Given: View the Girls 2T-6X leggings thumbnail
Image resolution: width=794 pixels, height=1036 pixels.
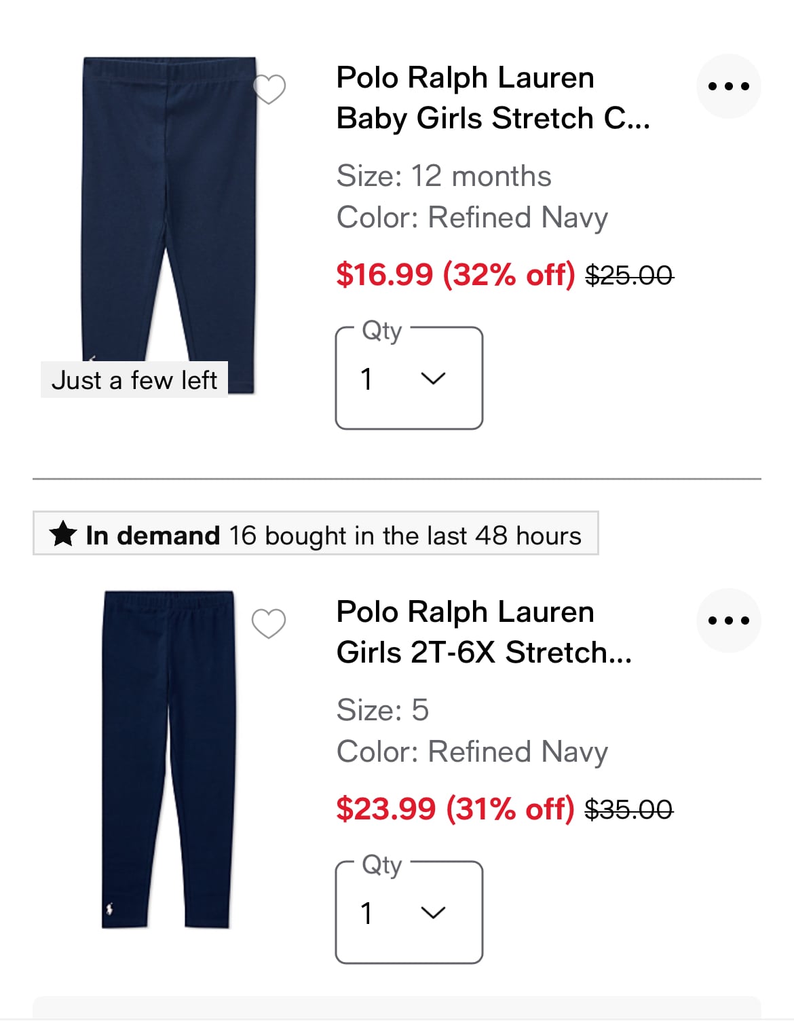Looking at the screenshot, I should click(168, 758).
